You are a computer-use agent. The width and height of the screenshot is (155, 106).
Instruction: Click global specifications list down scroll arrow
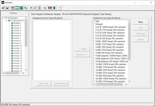[129, 81]
